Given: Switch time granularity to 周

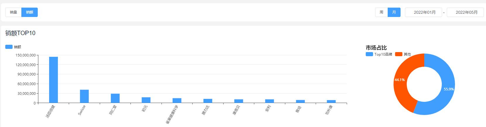Looking at the screenshot, I should coord(381,12).
